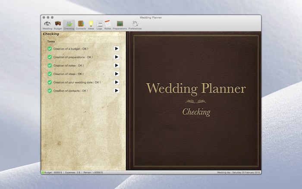Click the Wedding Planner book cover
Image resolution: width=302 pixels, height=189 pixels.
(x=196, y=101)
